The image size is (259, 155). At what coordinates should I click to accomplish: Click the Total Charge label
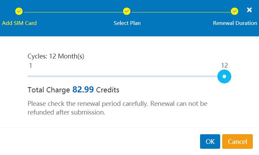[49, 90]
